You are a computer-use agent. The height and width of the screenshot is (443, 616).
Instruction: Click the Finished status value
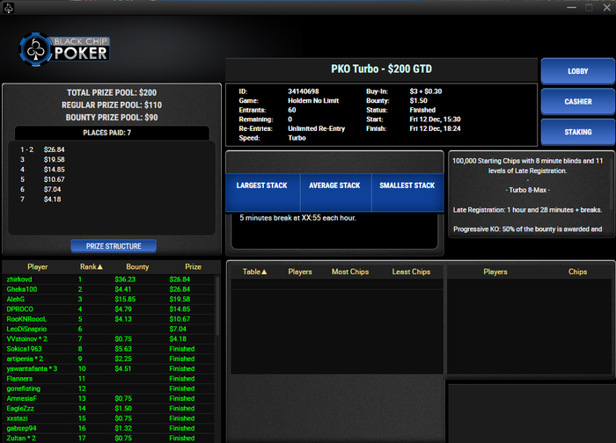click(422, 110)
